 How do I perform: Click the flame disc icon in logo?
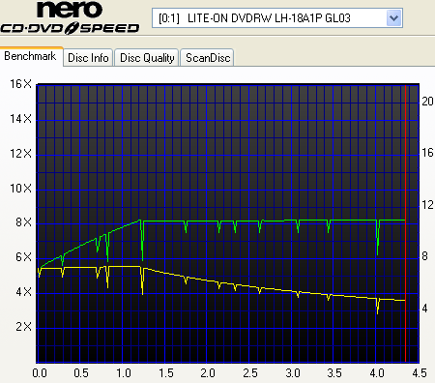[72, 28]
